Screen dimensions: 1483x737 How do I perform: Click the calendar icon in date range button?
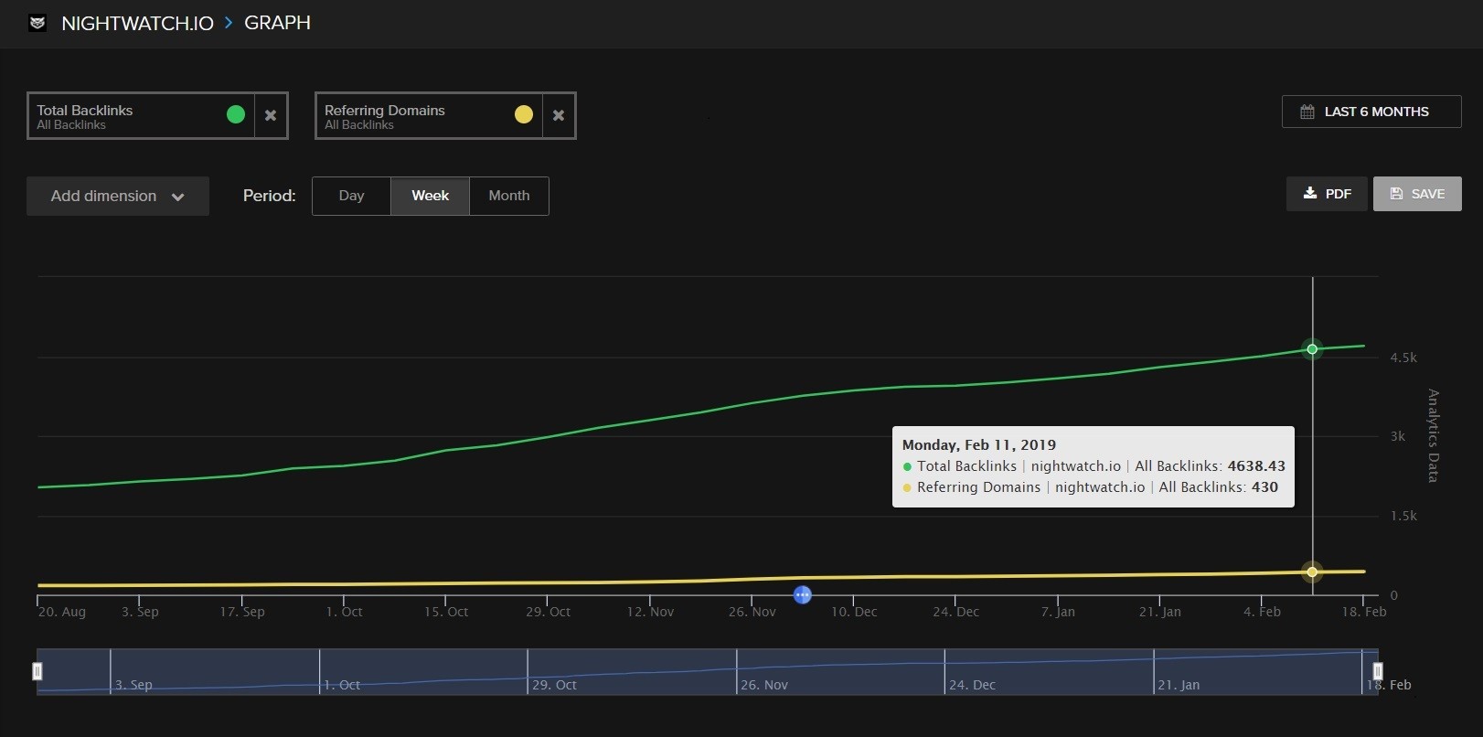click(x=1307, y=112)
